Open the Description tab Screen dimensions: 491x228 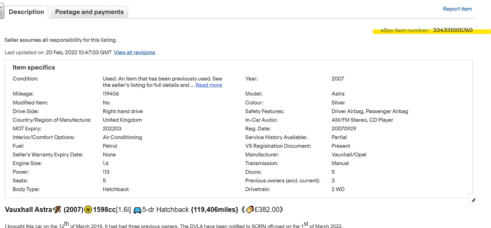pyautogui.click(x=26, y=12)
